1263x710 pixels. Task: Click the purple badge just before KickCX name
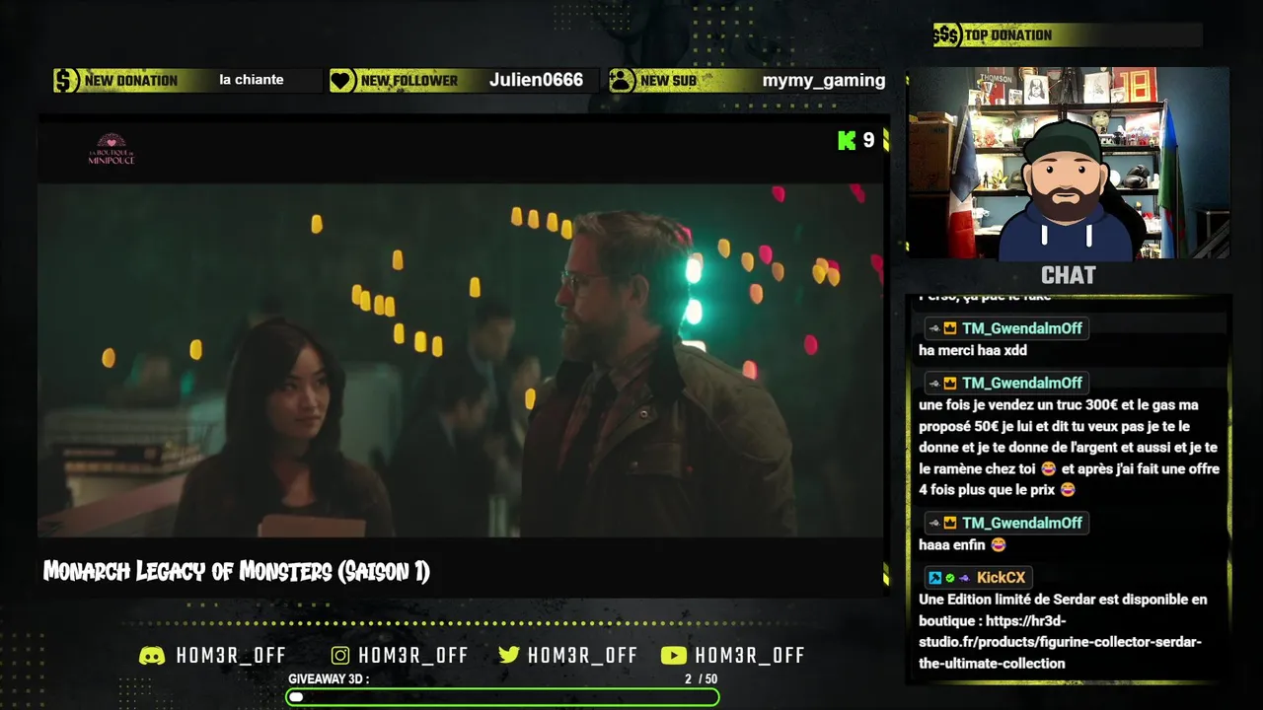point(964,578)
